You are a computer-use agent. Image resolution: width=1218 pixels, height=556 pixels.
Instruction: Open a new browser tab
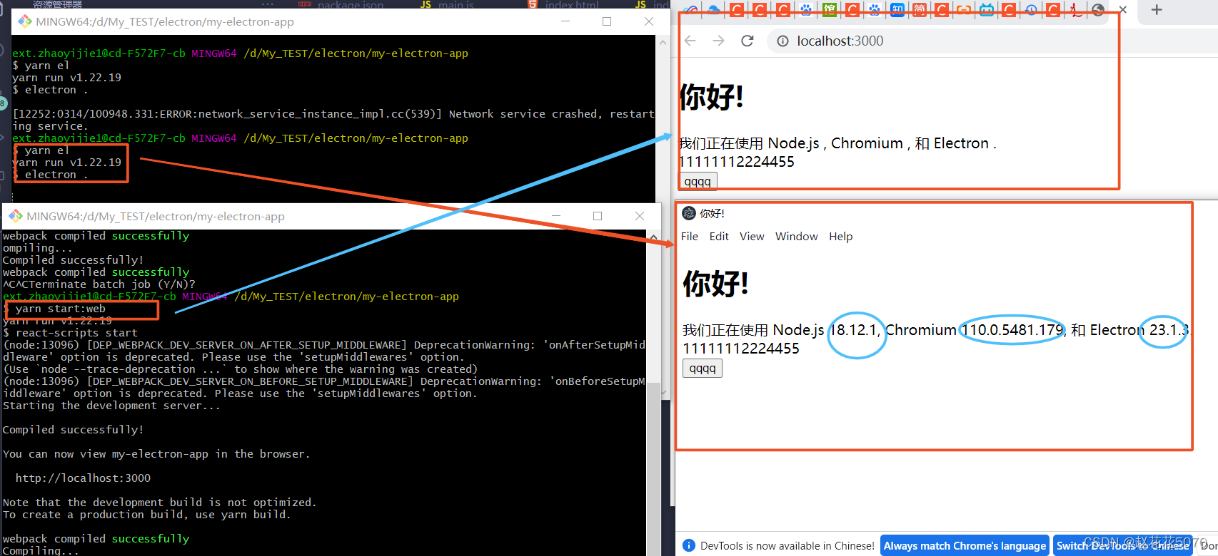1157,10
